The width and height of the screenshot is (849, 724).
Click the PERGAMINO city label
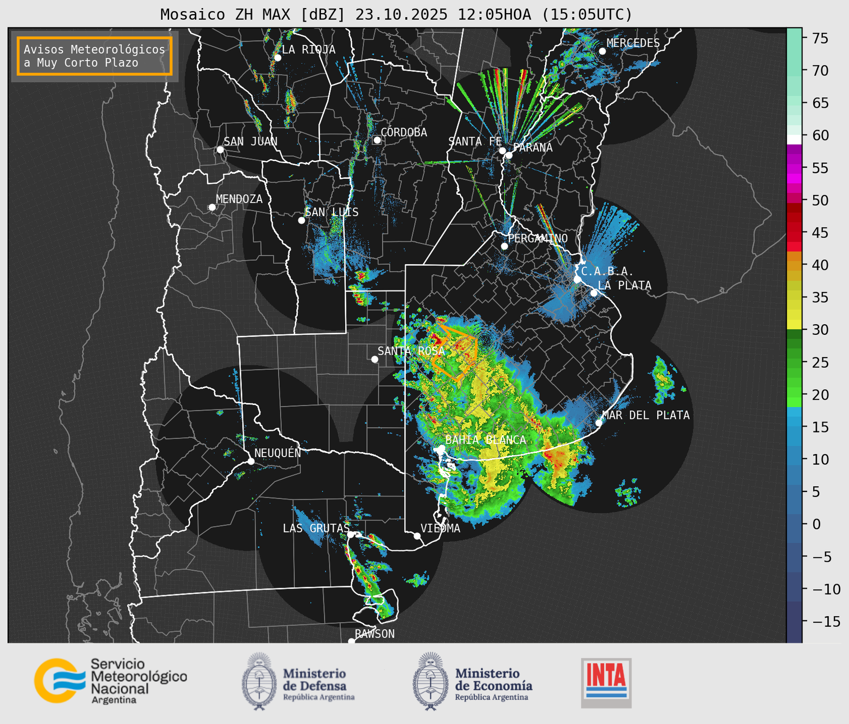pos(537,238)
